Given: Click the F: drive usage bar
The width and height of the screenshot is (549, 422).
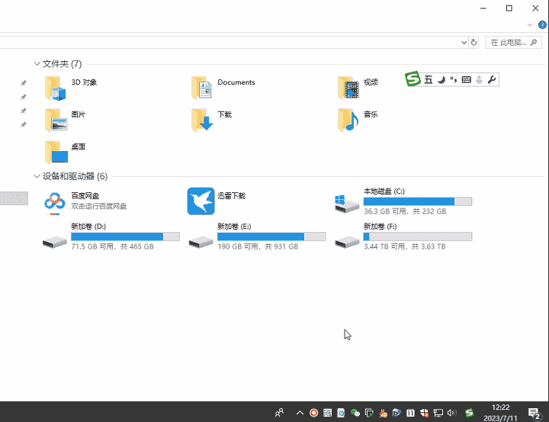Looking at the screenshot, I should [418, 237].
